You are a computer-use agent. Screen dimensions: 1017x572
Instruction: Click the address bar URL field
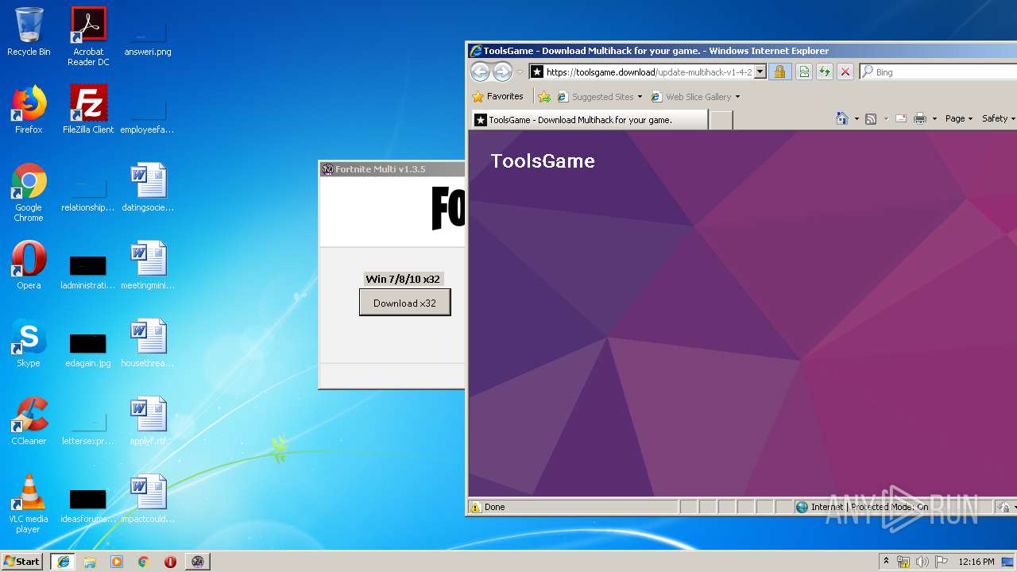pos(648,72)
